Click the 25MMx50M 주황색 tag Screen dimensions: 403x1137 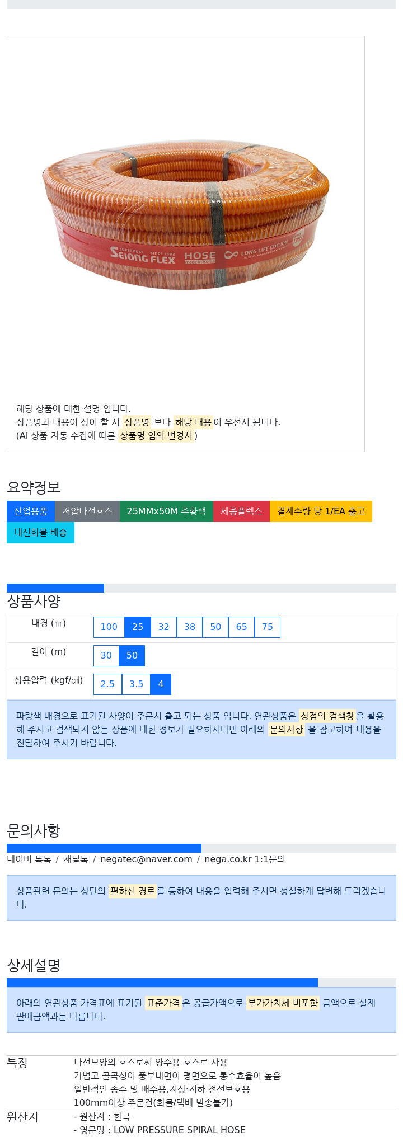coord(166,511)
